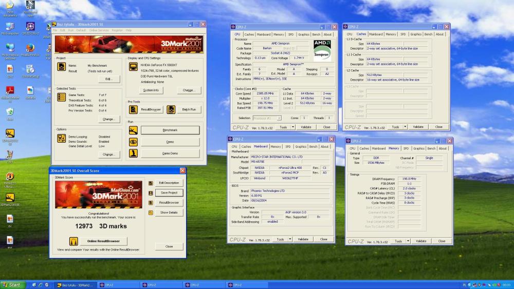The image size is (514, 289).
Task: Click the magnifier icon next to ResultBrowser in Pro Tools
Action: (x=133, y=109)
